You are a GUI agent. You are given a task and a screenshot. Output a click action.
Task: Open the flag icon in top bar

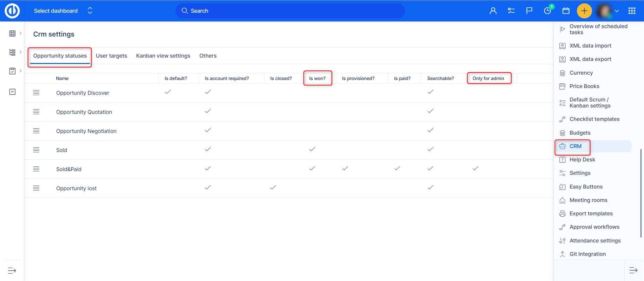tap(529, 11)
